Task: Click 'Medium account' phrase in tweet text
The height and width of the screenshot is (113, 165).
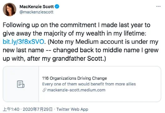Action: [99, 42]
